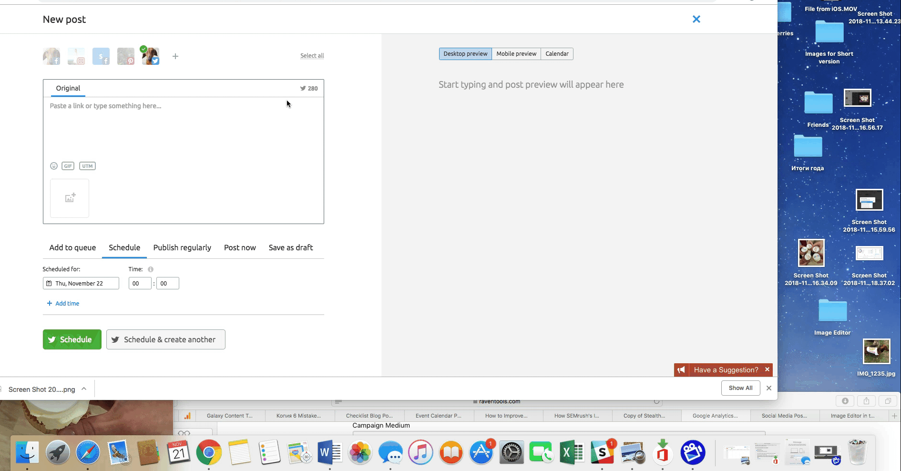Click the add image placeholder icon

[70, 198]
